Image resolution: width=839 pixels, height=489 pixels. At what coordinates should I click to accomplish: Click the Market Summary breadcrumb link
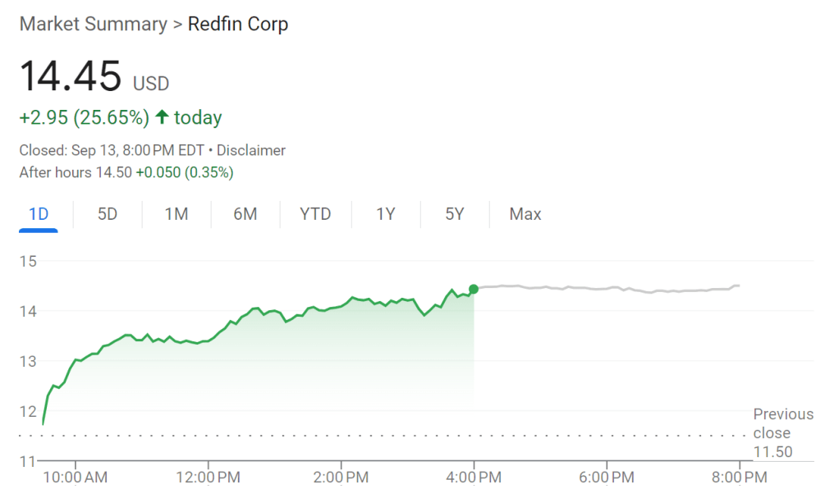coord(92,24)
